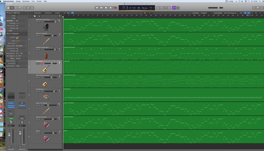
Task: Open the Funktionen dropdown in tracks area
Action: pos(49,13)
